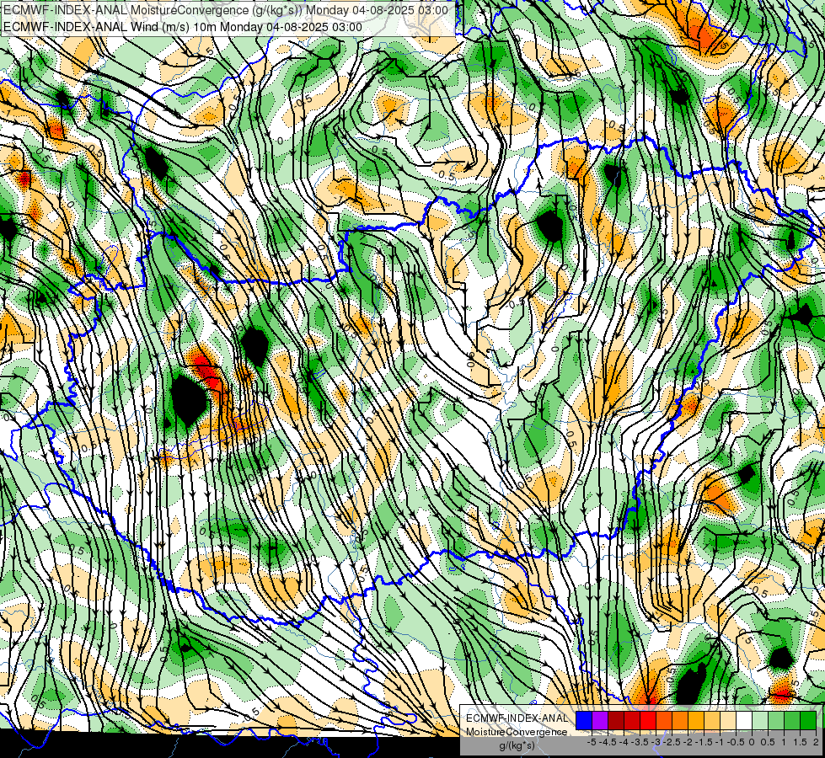Click the -5 legend tick label

[592, 742]
